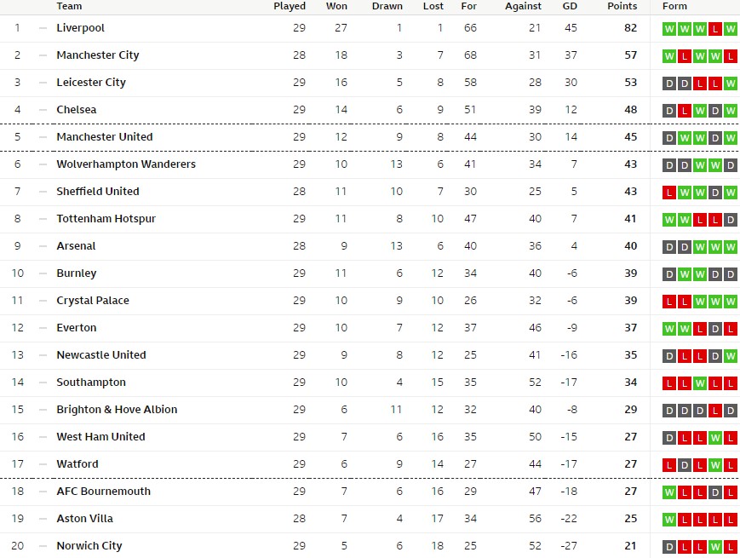Image resolution: width=740 pixels, height=558 pixels.
Task: Click the position movement dash next to Arsenal
Action: click(x=43, y=246)
